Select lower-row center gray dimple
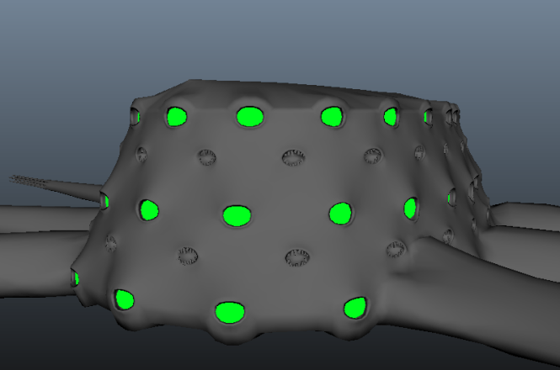 [x=297, y=256]
